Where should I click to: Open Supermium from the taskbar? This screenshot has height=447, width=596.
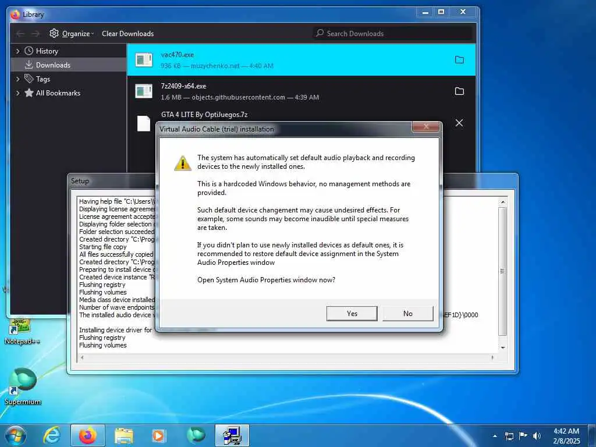pos(196,435)
